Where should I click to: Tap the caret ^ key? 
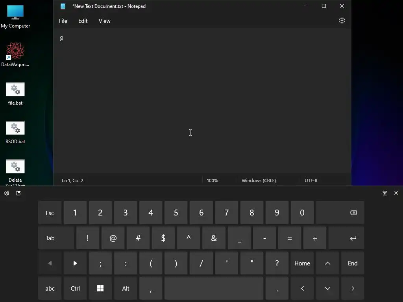pyautogui.click(x=189, y=238)
